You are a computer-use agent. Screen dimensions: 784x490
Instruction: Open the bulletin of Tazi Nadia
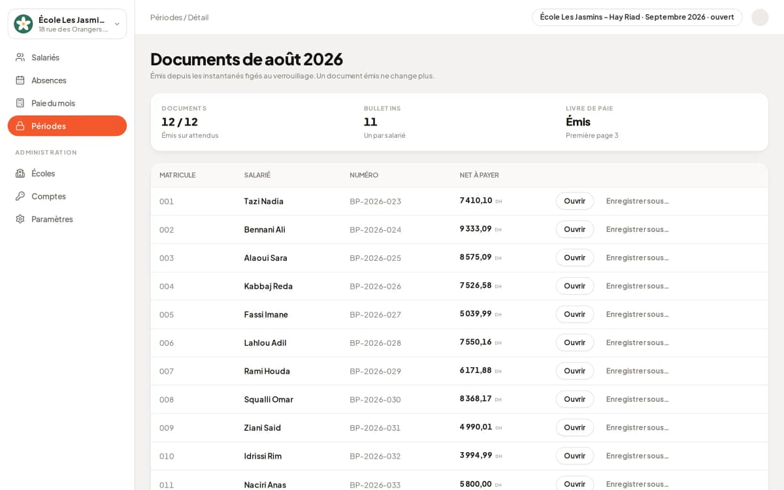[x=575, y=201]
